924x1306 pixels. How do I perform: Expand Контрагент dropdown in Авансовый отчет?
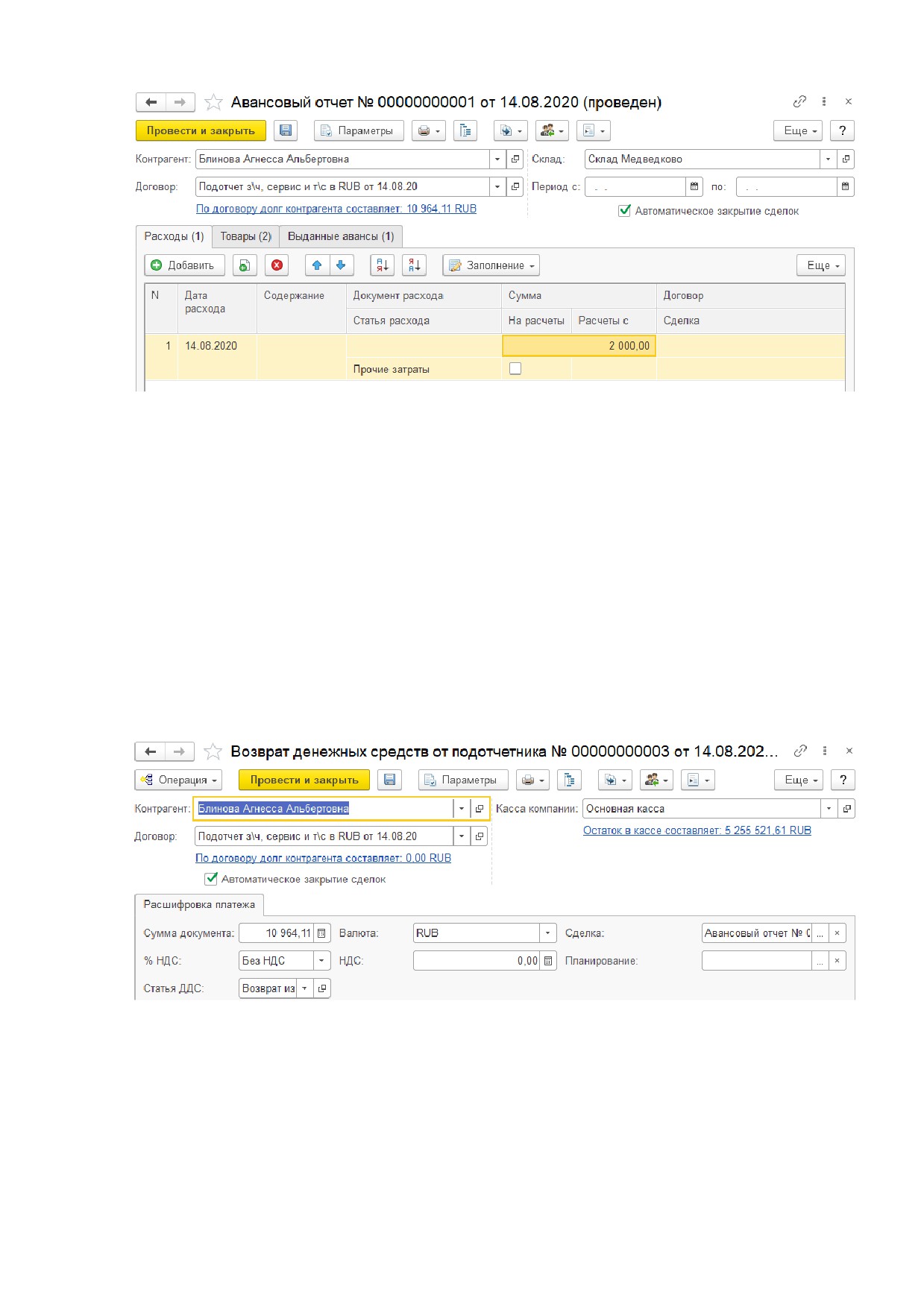497,159
